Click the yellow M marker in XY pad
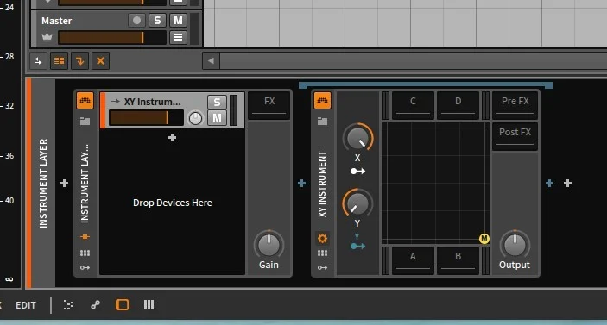The height and width of the screenshot is (325, 607). point(484,239)
